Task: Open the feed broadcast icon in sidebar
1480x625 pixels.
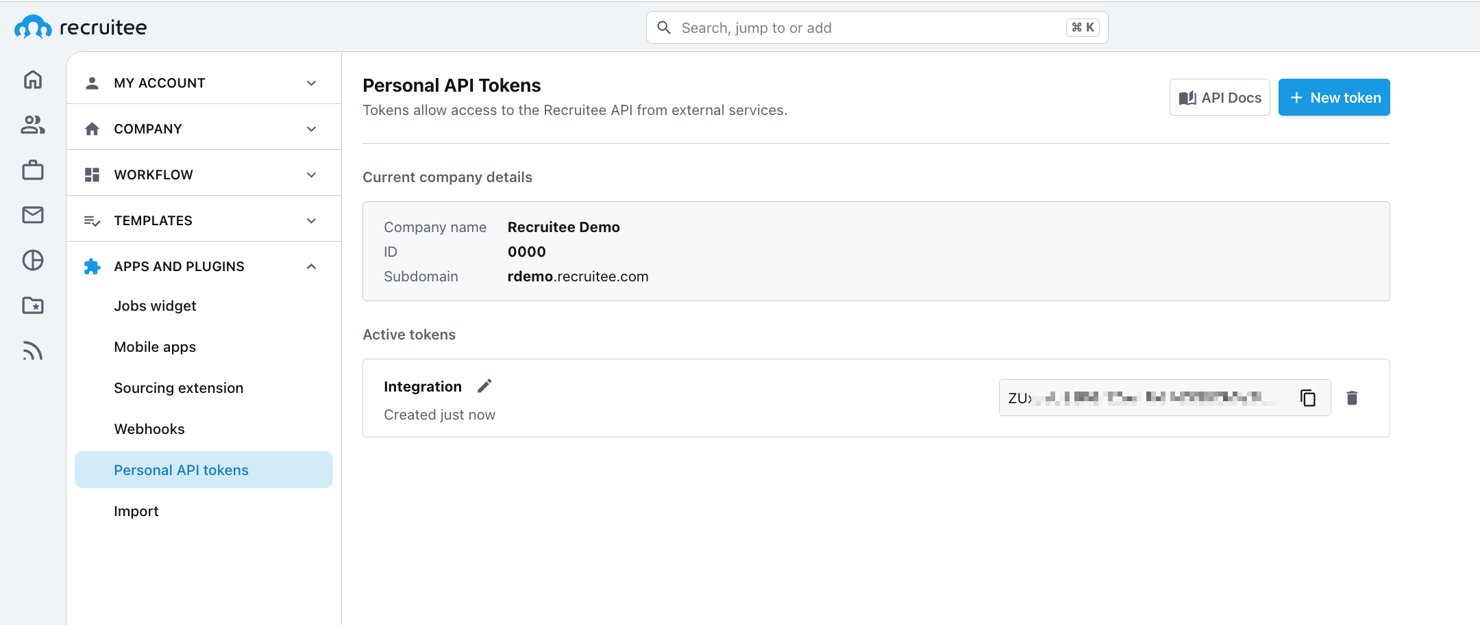Action: (33, 350)
